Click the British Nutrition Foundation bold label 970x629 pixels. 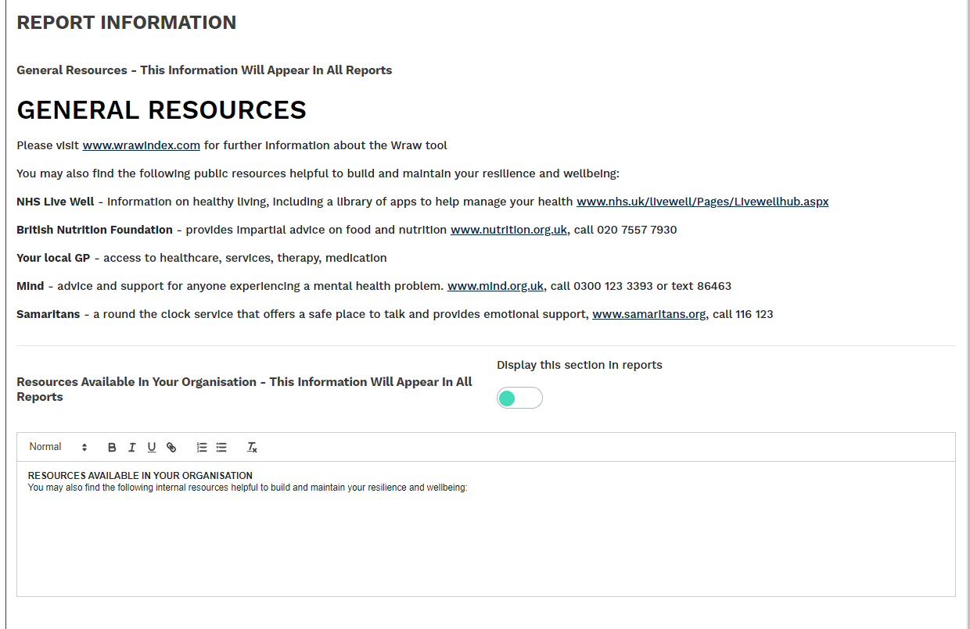[95, 230]
